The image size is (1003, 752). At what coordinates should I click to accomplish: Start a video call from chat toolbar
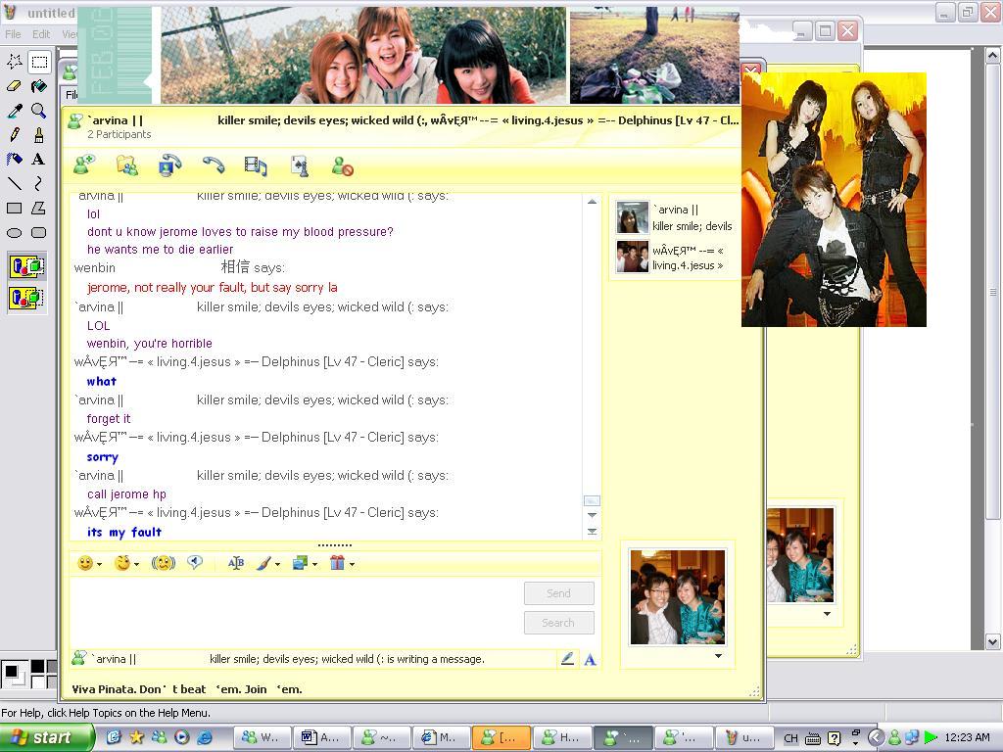(169, 164)
